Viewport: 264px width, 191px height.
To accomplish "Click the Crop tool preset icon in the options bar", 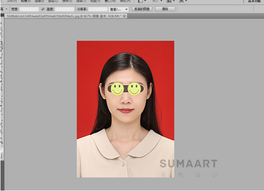I will pos(2,9).
